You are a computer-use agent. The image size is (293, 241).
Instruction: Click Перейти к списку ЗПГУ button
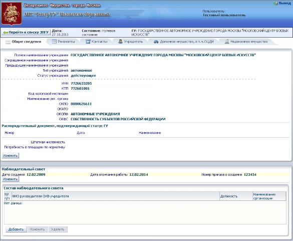point(26,33)
